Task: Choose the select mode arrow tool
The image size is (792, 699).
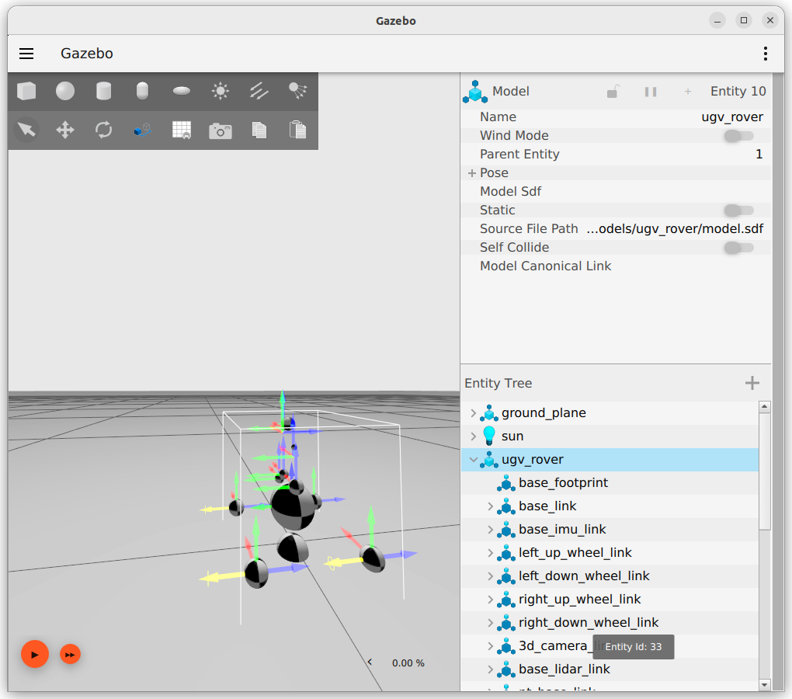Action: 26,130
